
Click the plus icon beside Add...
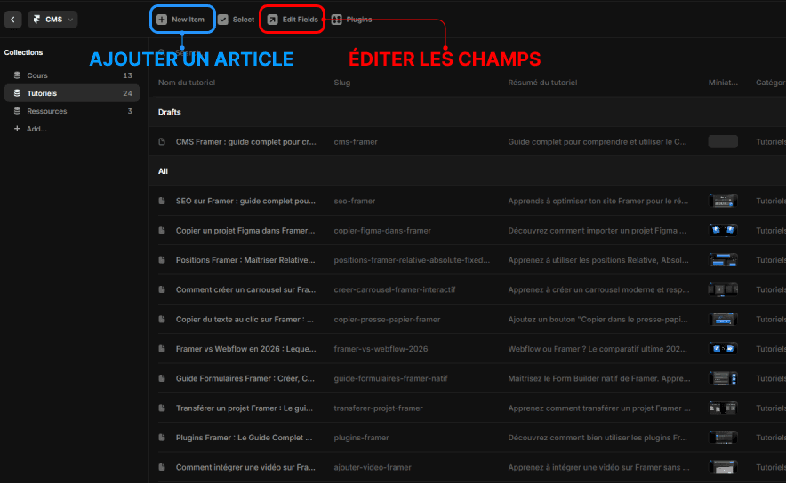pos(17,129)
